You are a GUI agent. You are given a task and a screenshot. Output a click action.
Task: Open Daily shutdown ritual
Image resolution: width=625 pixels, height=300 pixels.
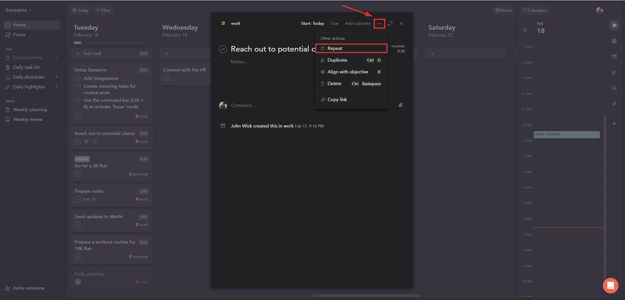[32, 77]
